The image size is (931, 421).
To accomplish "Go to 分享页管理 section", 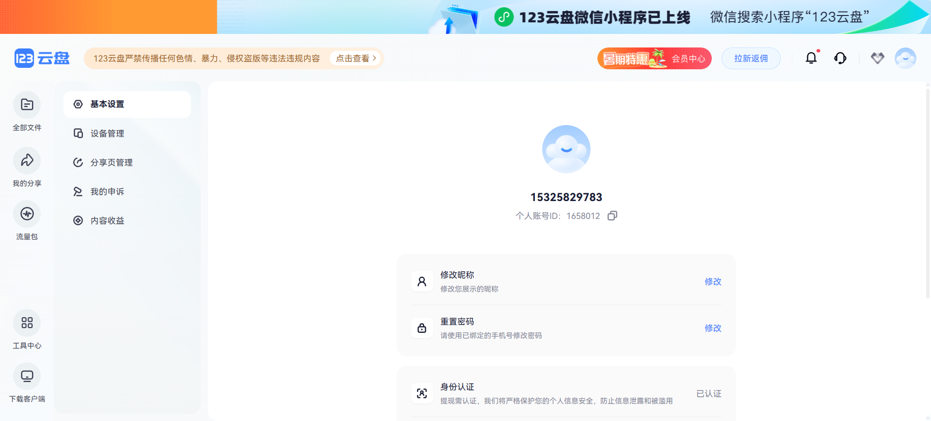I will click(x=127, y=162).
